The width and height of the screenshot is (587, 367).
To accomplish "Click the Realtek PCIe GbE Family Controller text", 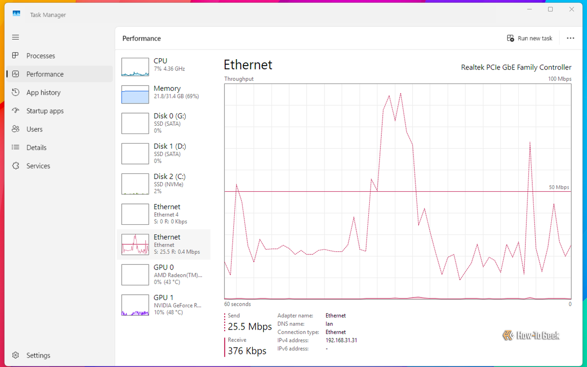I will pyautogui.click(x=516, y=67).
